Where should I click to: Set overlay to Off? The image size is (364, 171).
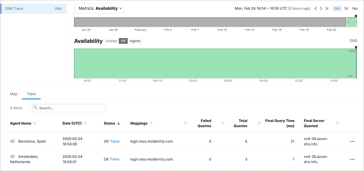123,41
